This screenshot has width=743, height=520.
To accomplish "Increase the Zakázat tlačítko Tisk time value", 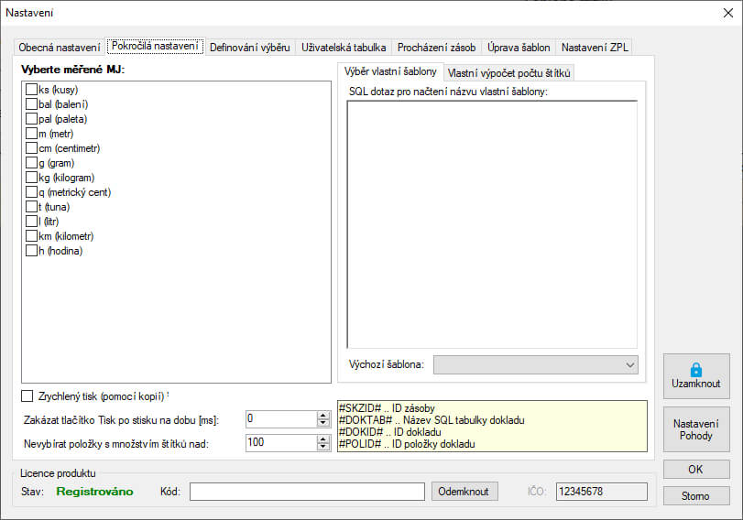I will [x=322, y=415].
